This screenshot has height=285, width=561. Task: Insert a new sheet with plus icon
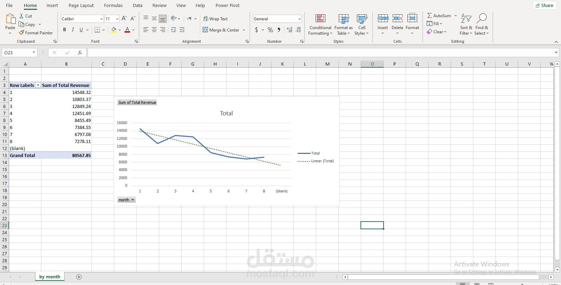click(x=79, y=277)
